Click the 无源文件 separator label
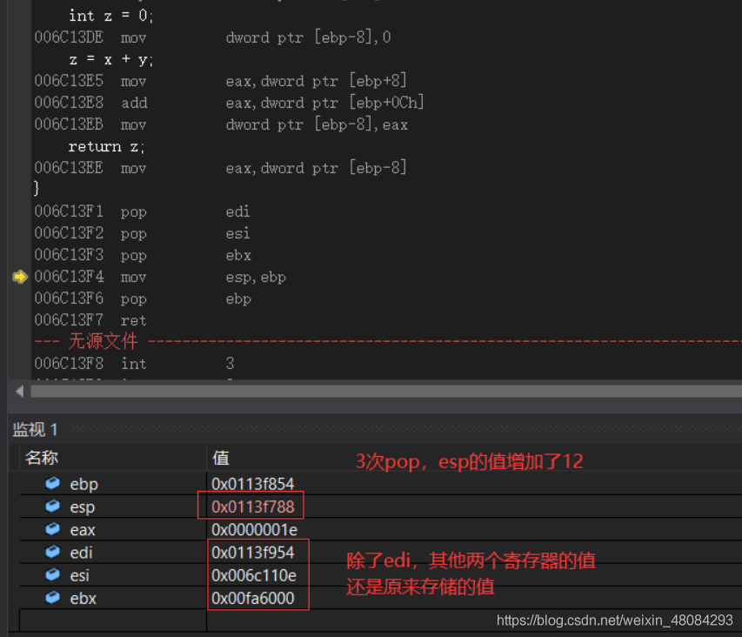The height and width of the screenshot is (637, 742). coord(103,341)
